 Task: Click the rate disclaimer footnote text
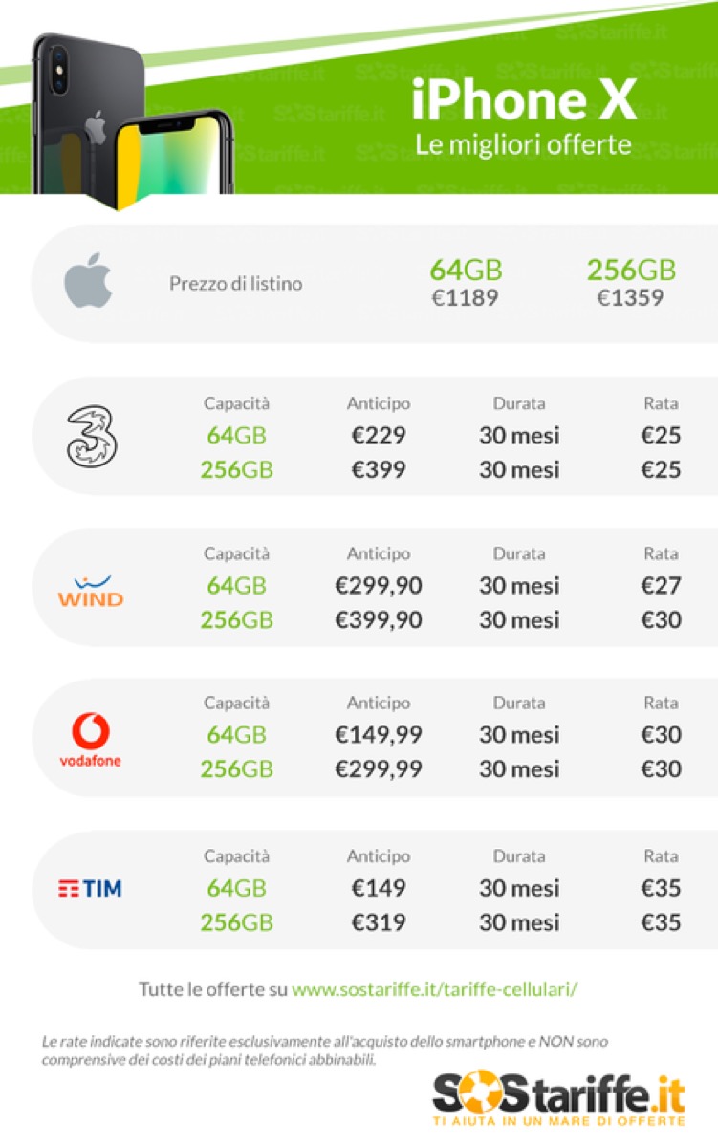coord(325,1050)
